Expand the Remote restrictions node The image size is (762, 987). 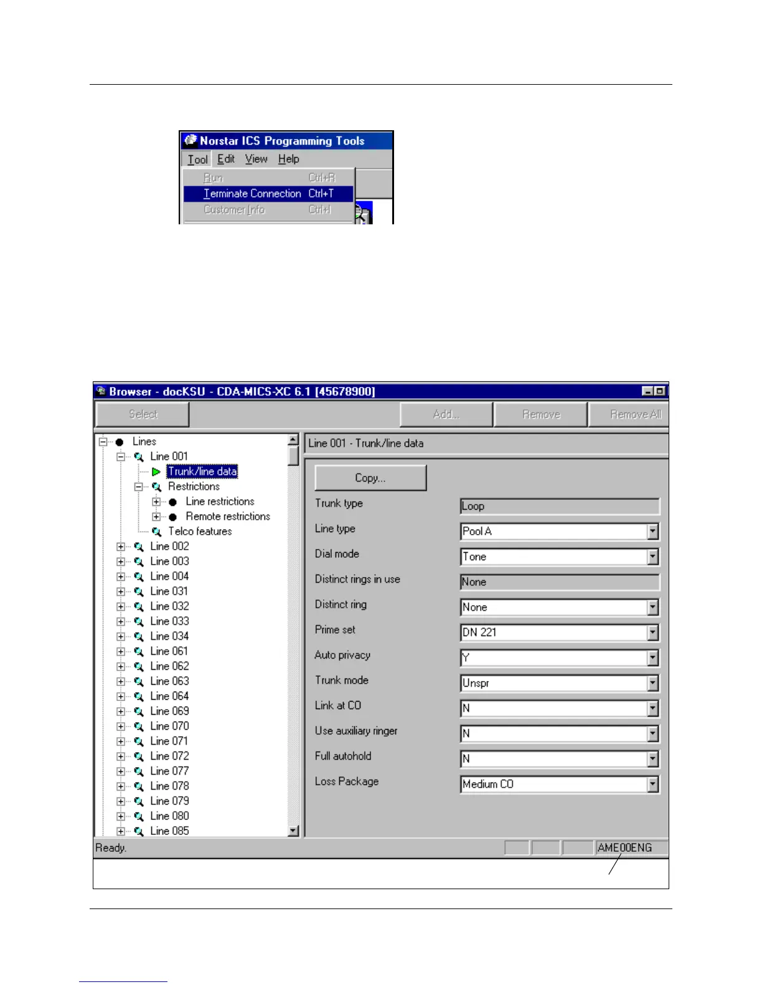click(x=156, y=517)
